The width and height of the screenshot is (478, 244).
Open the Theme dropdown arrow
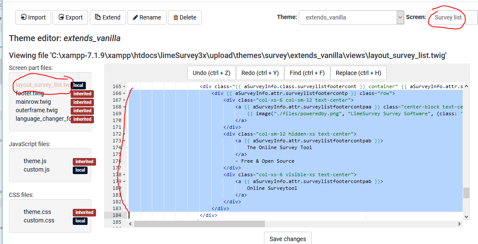pos(400,17)
